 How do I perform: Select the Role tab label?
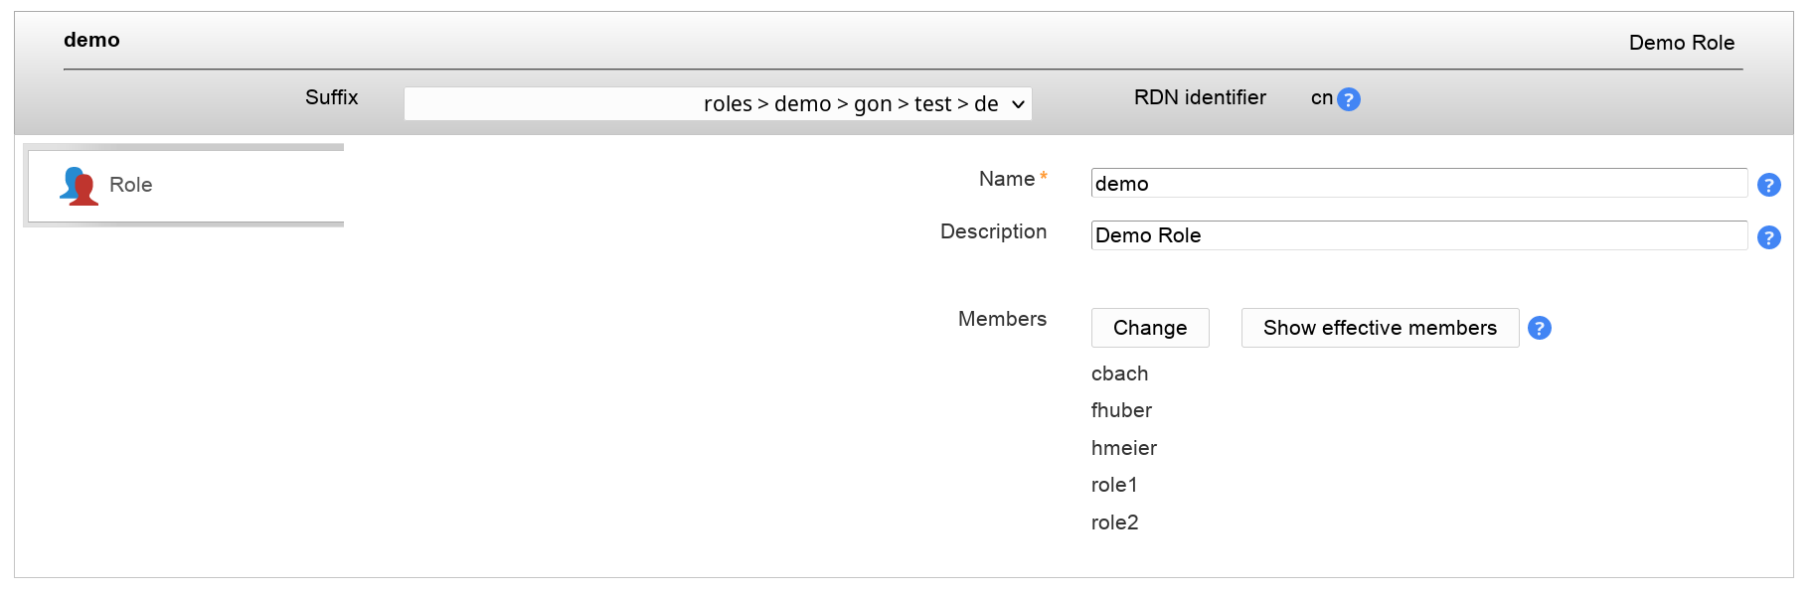[x=130, y=185]
